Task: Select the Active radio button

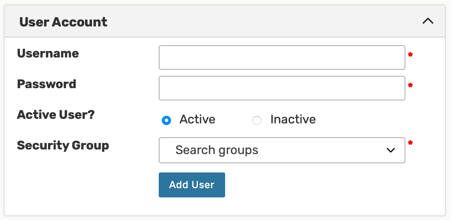Action: [x=166, y=120]
